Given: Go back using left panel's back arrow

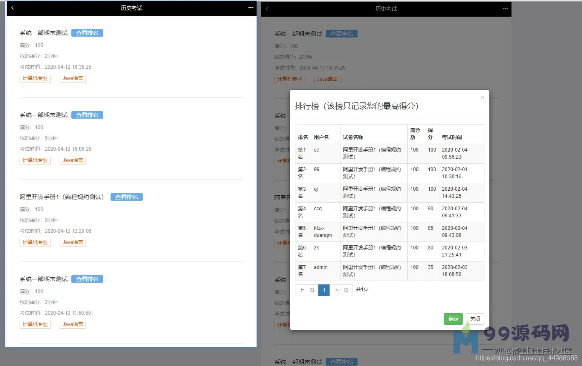Looking at the screenshot, I should (13, 8).
